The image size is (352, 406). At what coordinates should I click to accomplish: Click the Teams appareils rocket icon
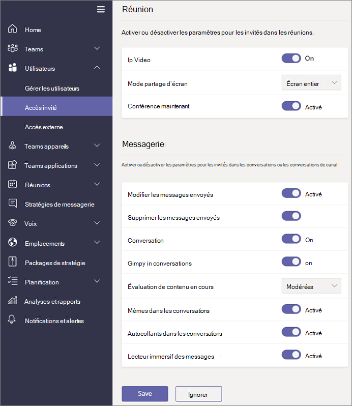[13, 146]
